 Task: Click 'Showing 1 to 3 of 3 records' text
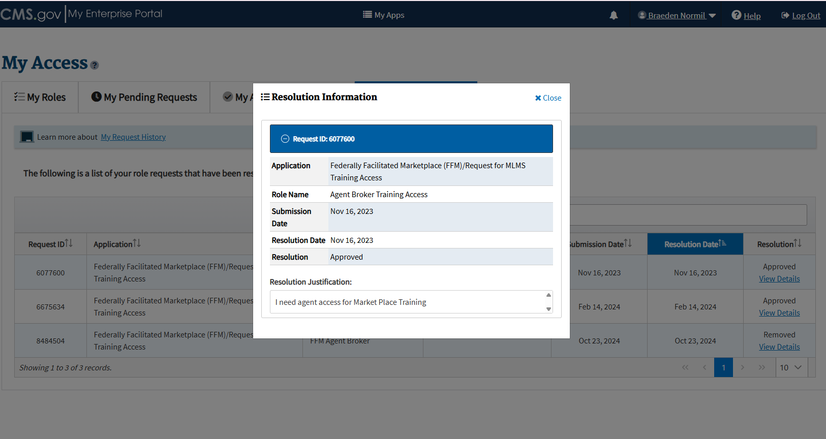click(66, 368)
